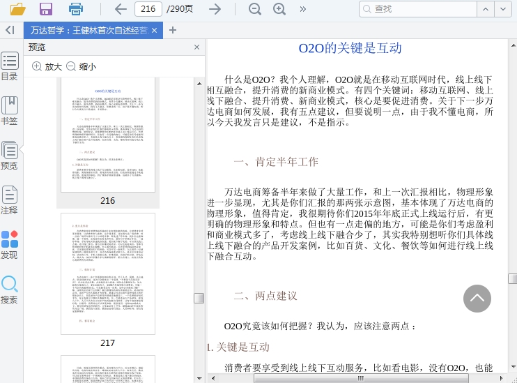The width and height of the screenshot is (517, 383).
Task: Open the 注释 annotations panel
Action: 10,200
